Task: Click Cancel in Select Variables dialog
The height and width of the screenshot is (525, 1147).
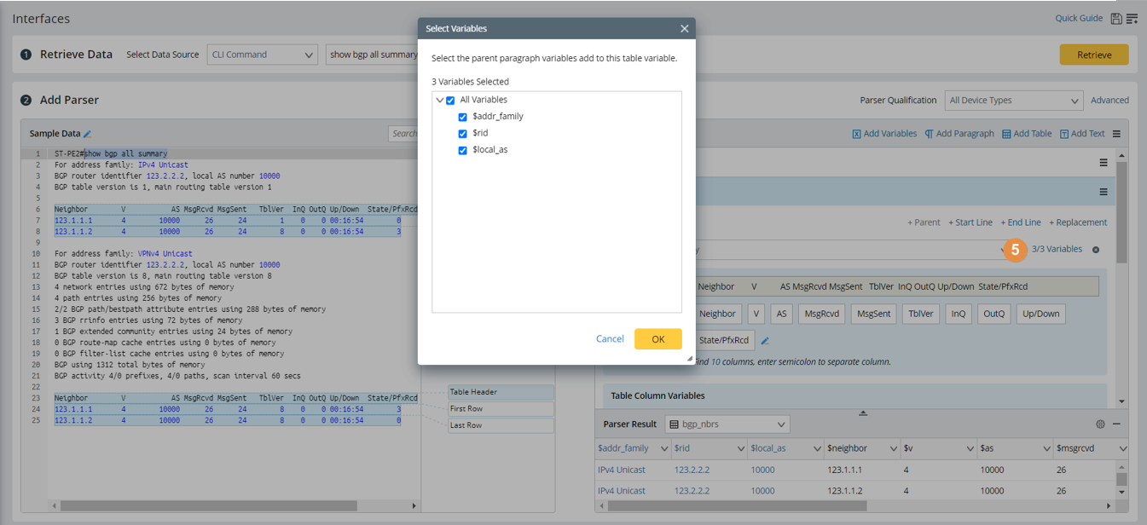Action: point(610,339)
